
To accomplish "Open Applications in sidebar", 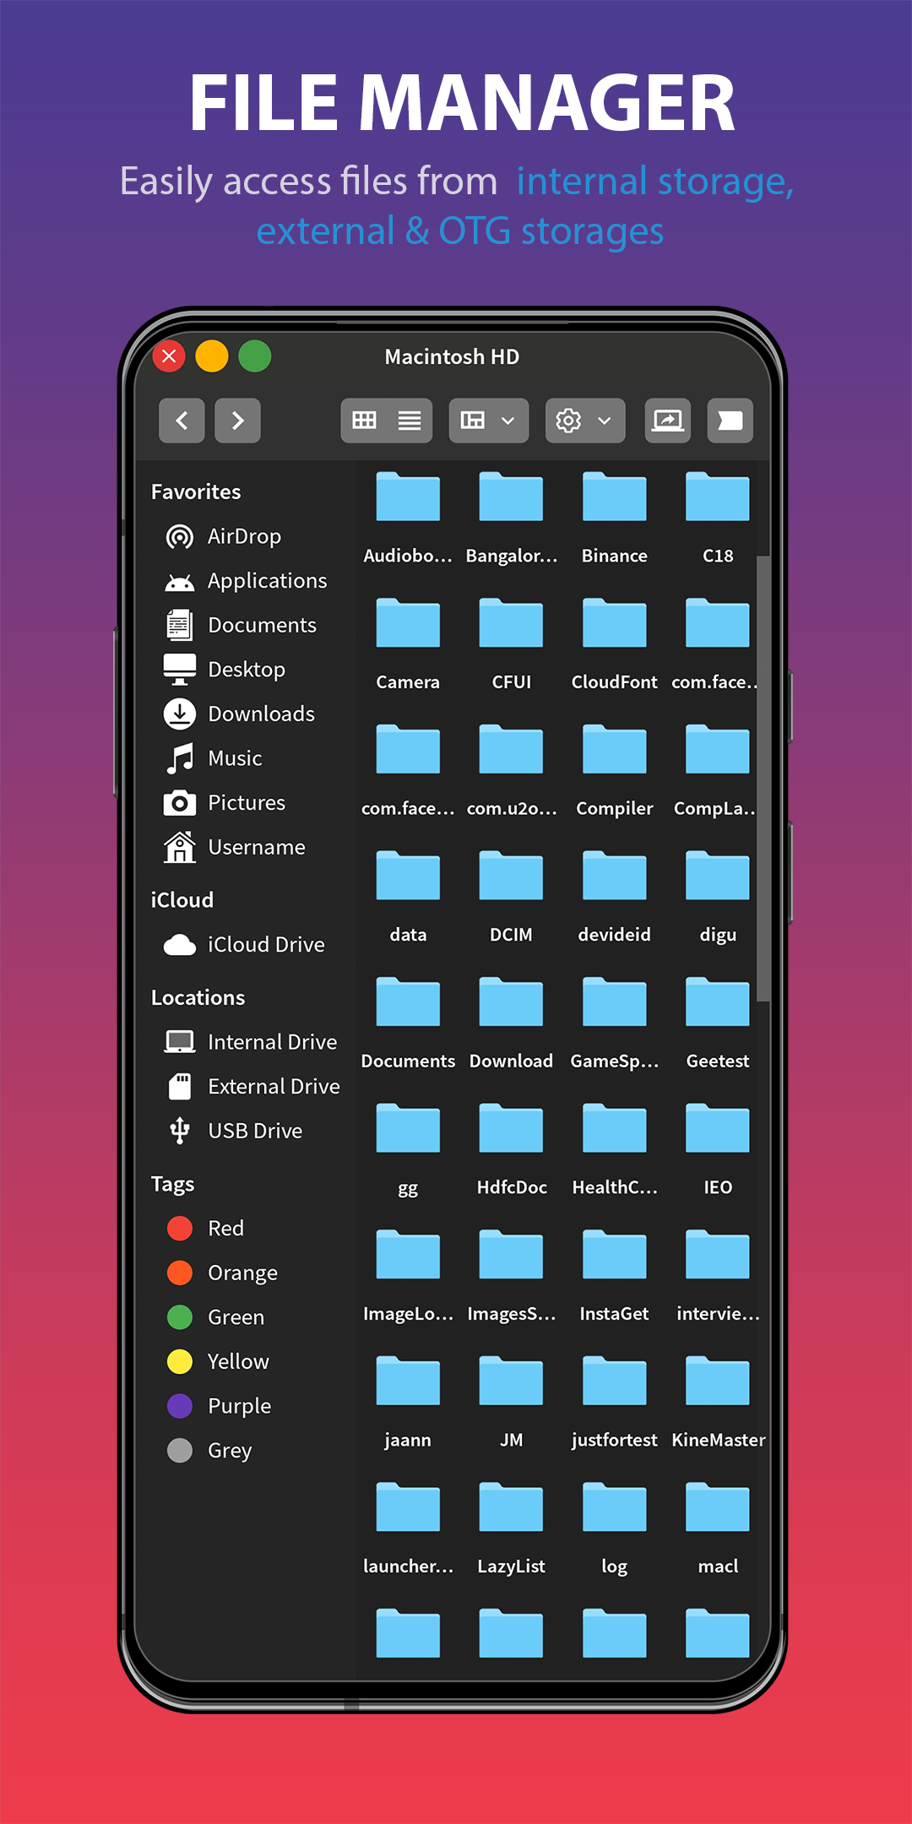I will [245, 581].
